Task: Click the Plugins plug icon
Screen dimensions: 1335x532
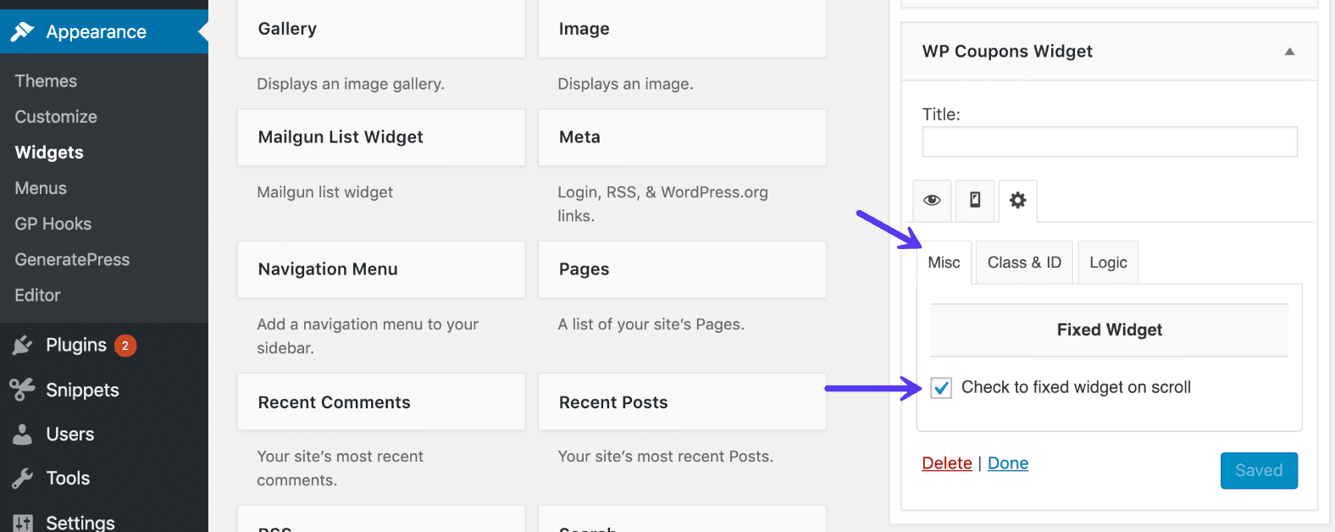Action: click(22, 346)
